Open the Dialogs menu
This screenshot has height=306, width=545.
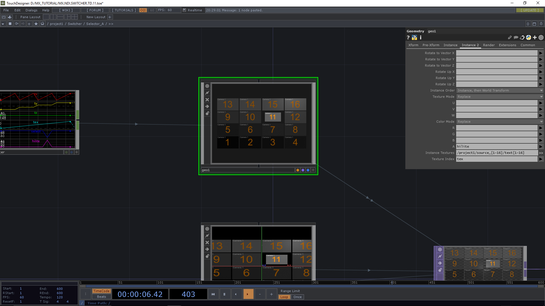pos(31,10)
